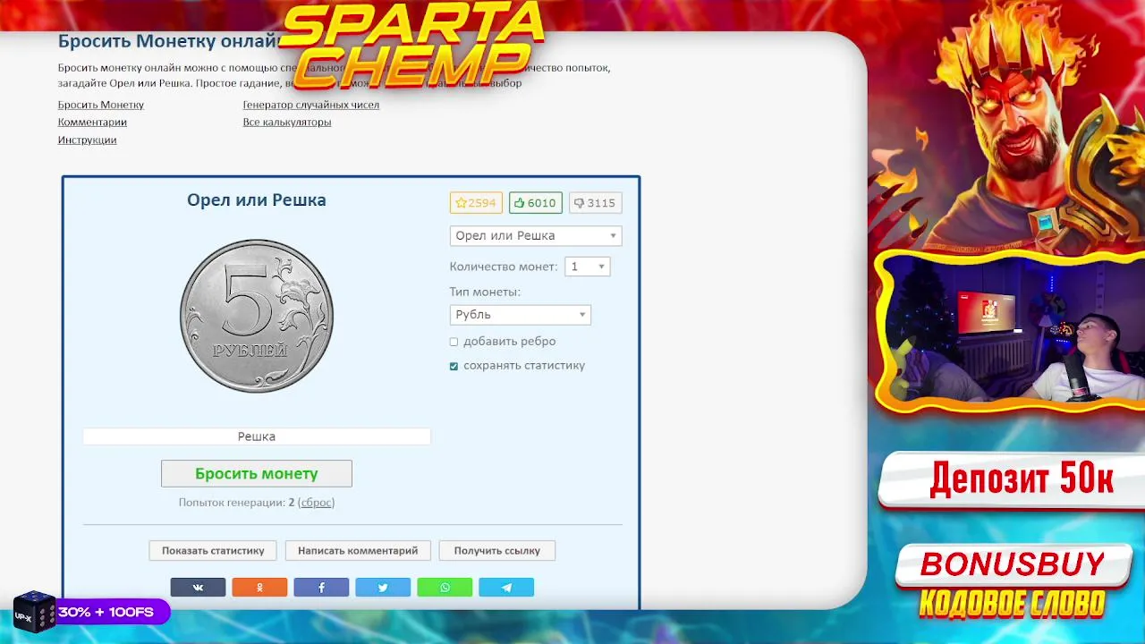Uncheck the "сохранять статистику" checkbox

(x=454, y=366)
